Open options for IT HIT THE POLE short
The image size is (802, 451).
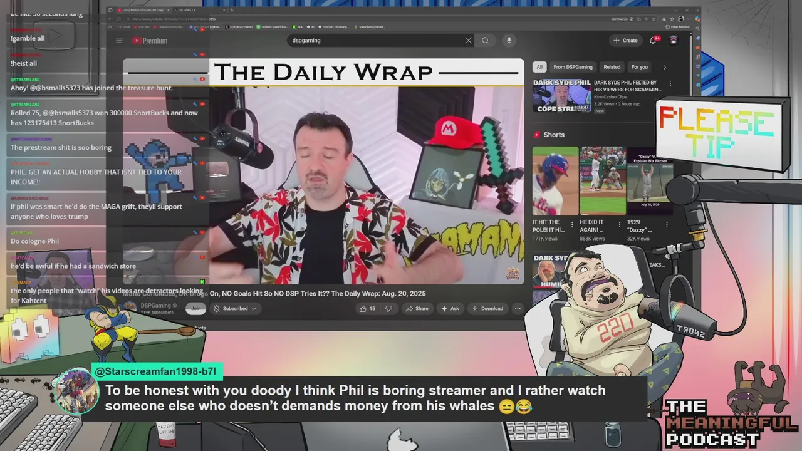[x=572, y=224]
